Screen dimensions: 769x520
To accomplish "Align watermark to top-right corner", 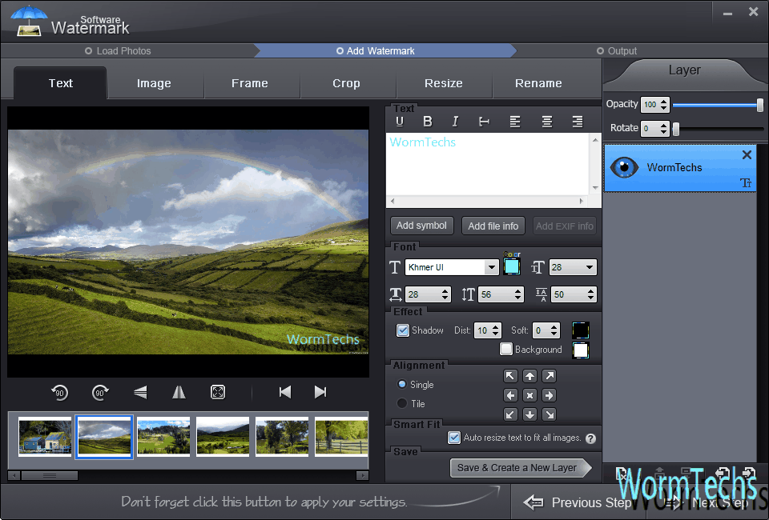I will coord(550,376).
